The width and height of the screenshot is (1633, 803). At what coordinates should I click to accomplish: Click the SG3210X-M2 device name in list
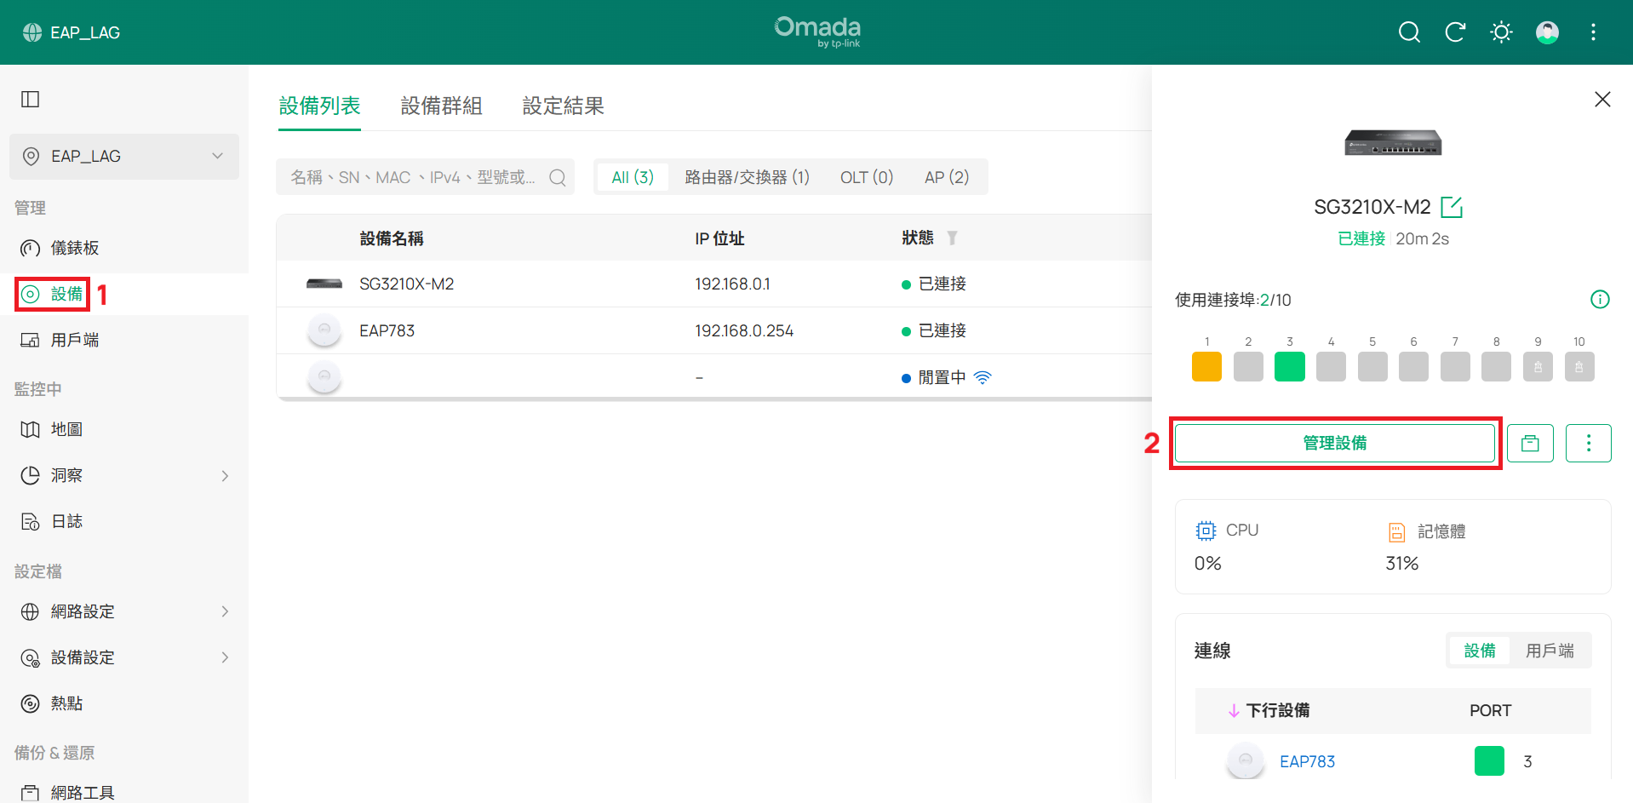pyautogui.click(x=406, y=284)
